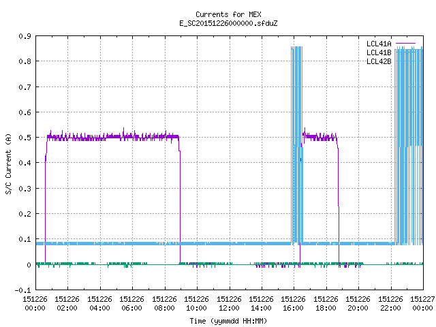Click the 0.8 y-axis tick label

pos(25,61)
